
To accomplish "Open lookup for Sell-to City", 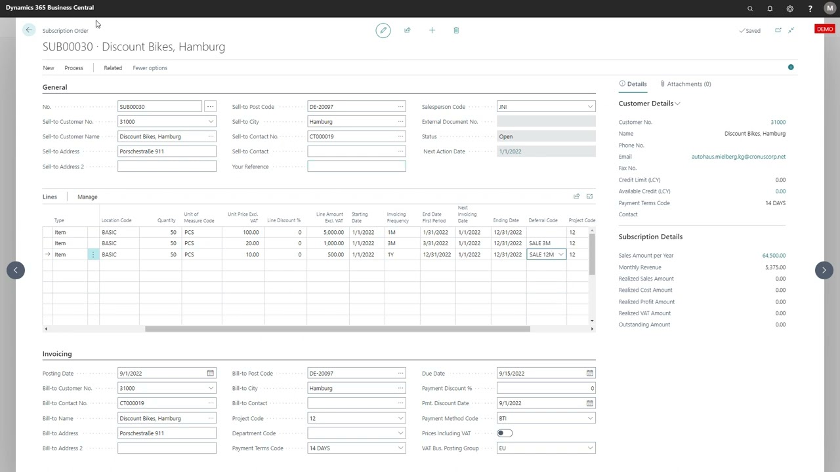I will [x=400, y=121].
